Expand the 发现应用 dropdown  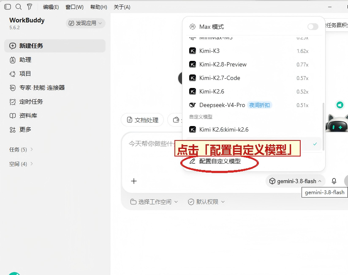coord(85,23)
